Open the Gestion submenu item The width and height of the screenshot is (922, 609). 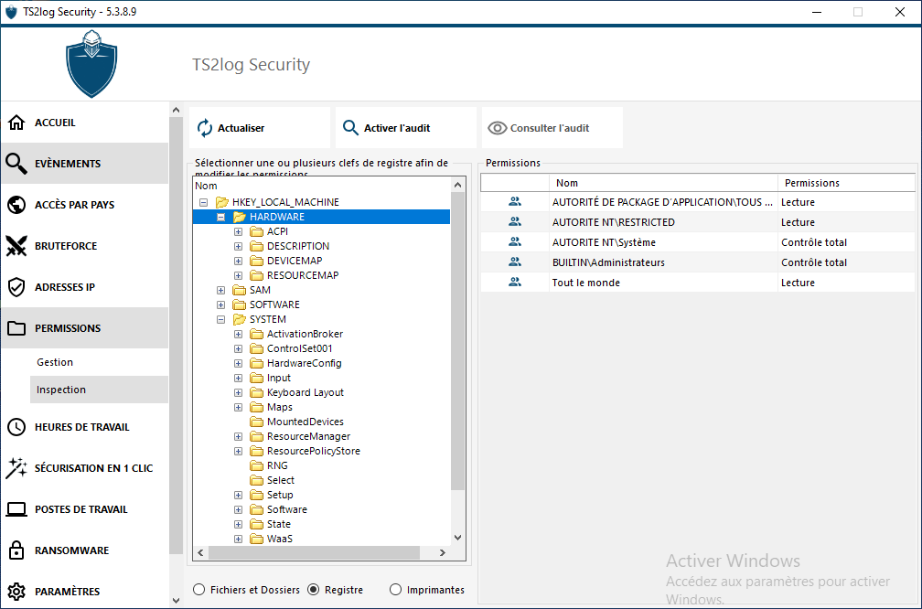click(99, 362)
